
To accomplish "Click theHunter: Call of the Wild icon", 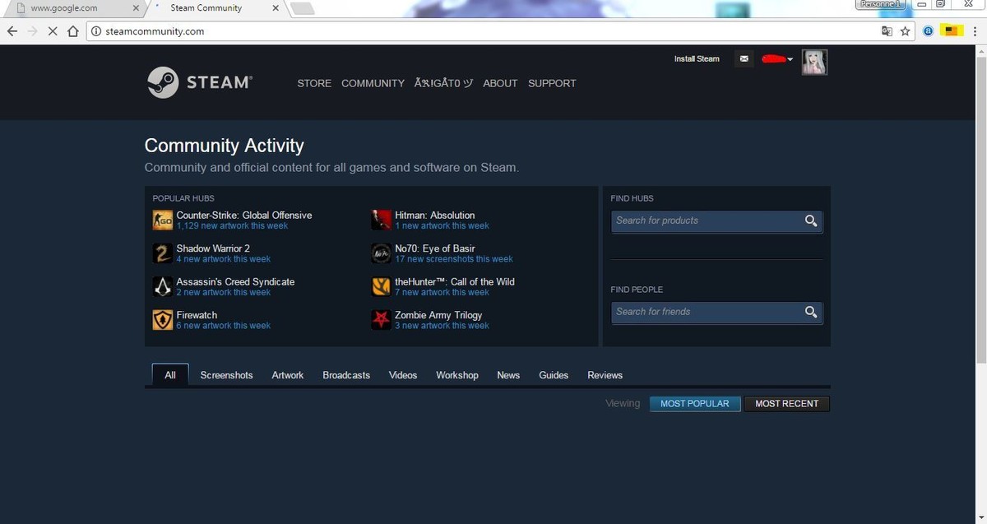I will point(381,286).
